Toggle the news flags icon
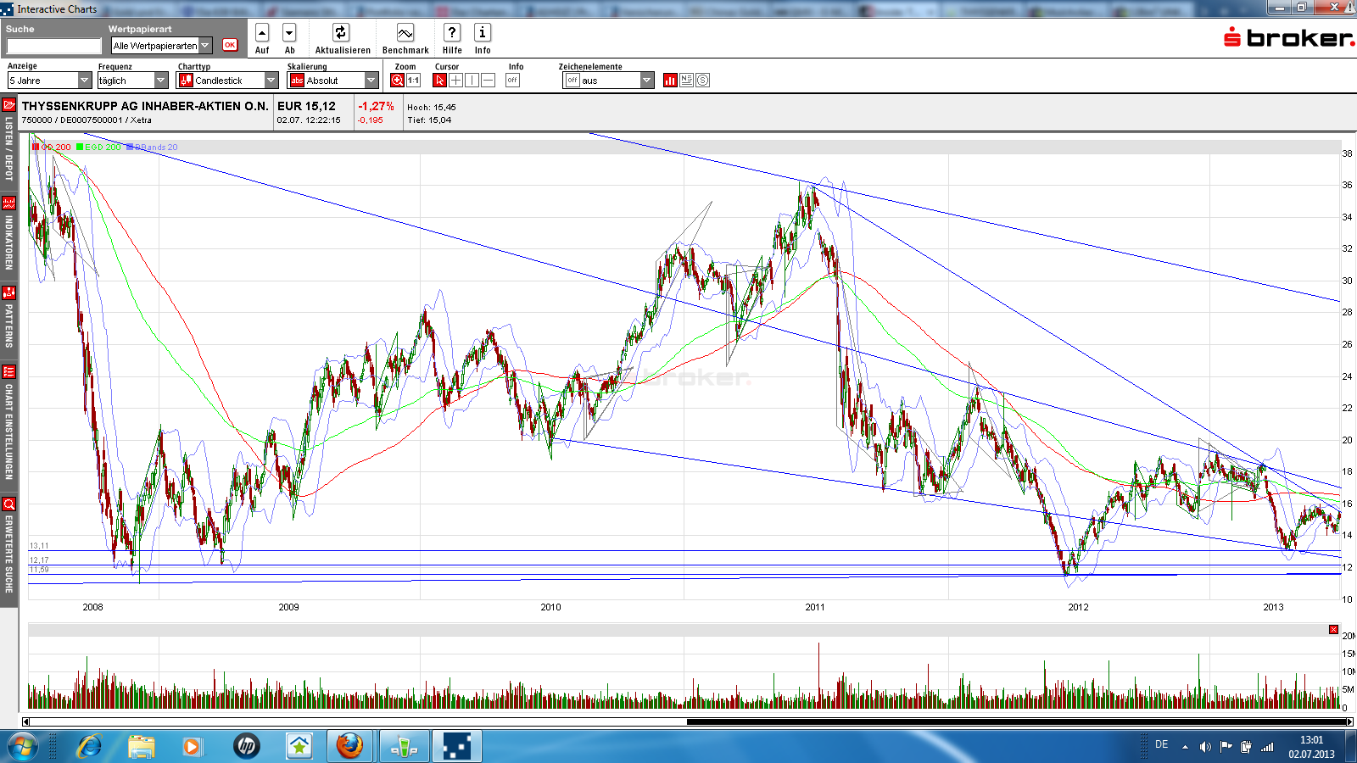 [686, 81]
